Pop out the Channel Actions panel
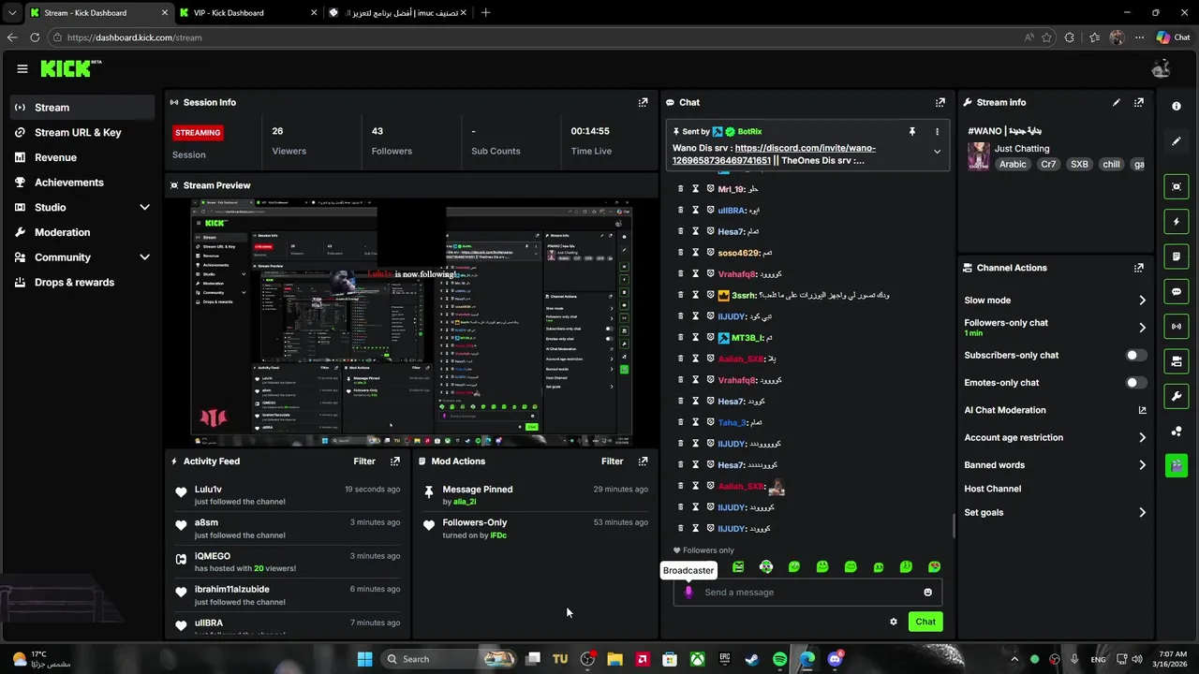1199x674 pixels. pos(1139,268)
